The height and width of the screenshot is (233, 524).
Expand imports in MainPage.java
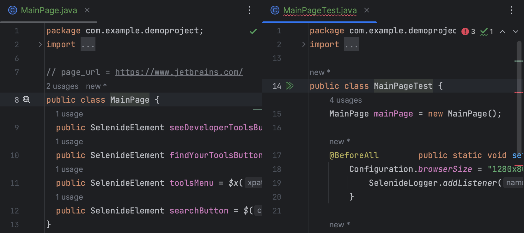tap(40, 44)
